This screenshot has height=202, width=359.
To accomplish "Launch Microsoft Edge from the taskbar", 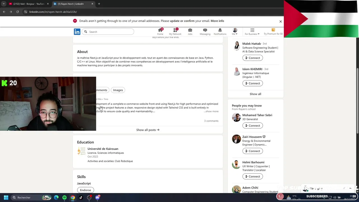I will coord(56,198).
